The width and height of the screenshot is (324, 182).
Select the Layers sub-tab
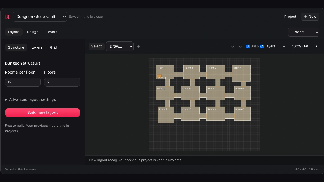pyautogui.click(x=37, y=47)
